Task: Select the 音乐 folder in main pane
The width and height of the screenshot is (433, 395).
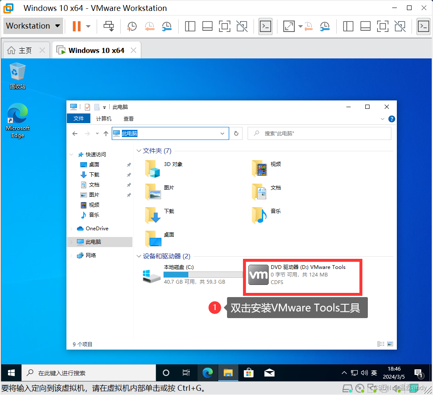Action: tap(267, 215)
